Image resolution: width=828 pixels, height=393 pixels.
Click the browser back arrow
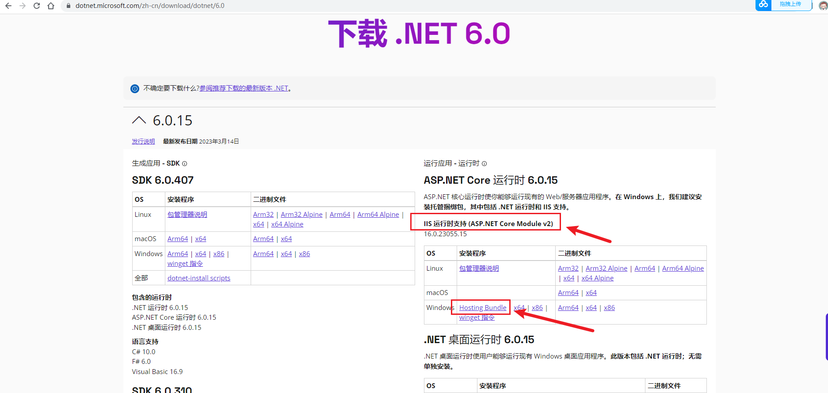8,6
